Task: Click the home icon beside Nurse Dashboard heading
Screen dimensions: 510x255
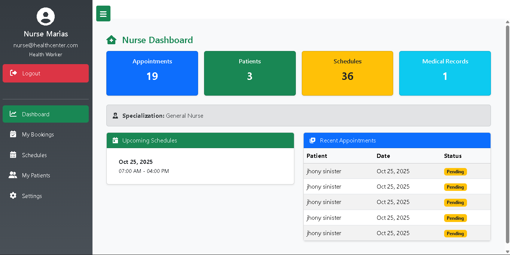Action: pos(111,39)
